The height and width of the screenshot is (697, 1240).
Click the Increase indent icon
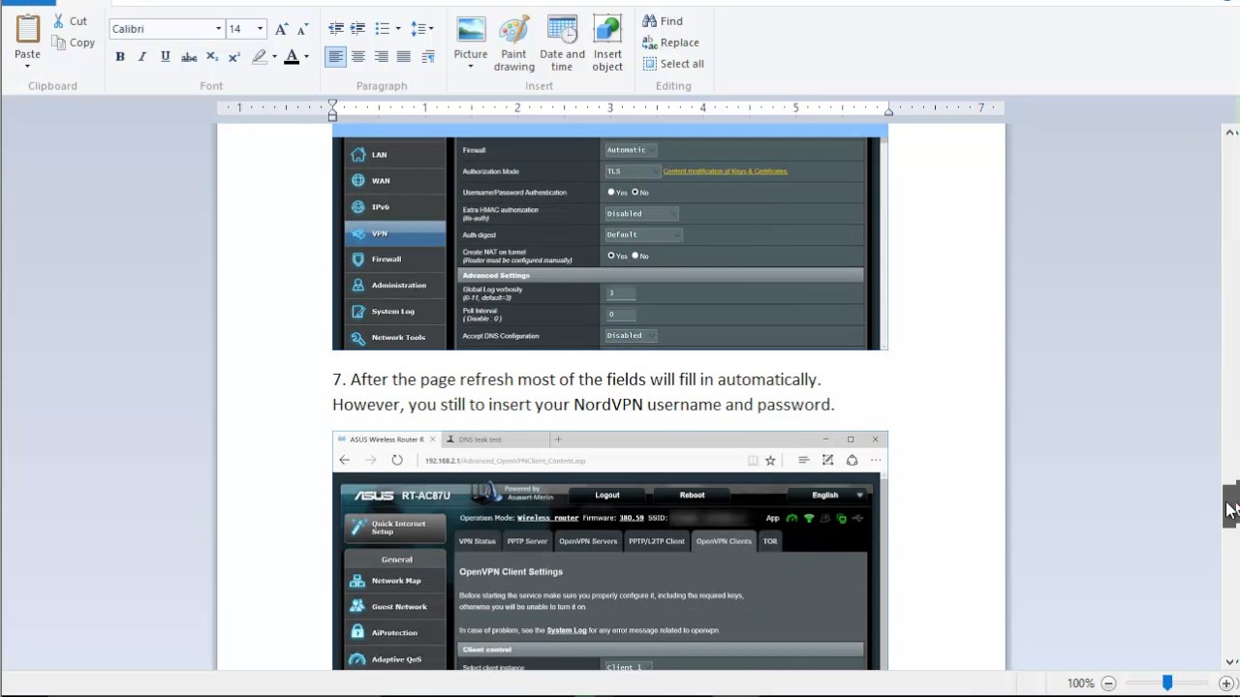point(357,29)
